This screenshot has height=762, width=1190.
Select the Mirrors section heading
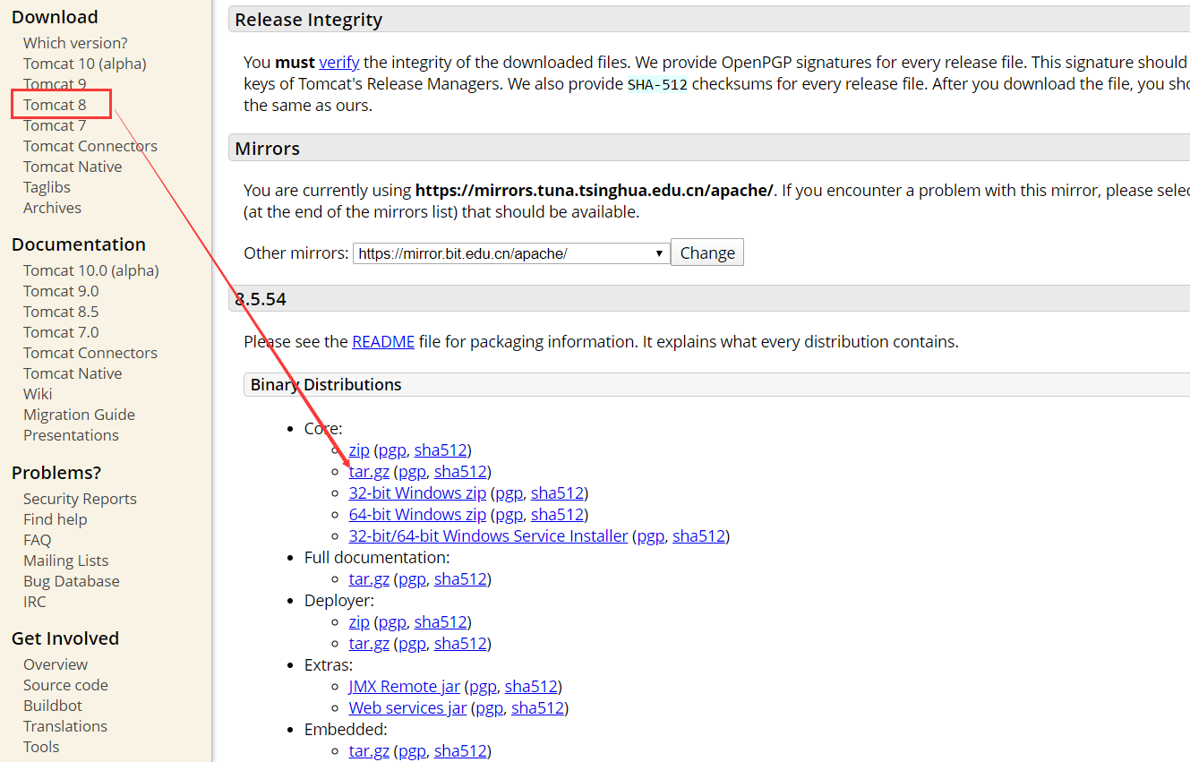267,149
